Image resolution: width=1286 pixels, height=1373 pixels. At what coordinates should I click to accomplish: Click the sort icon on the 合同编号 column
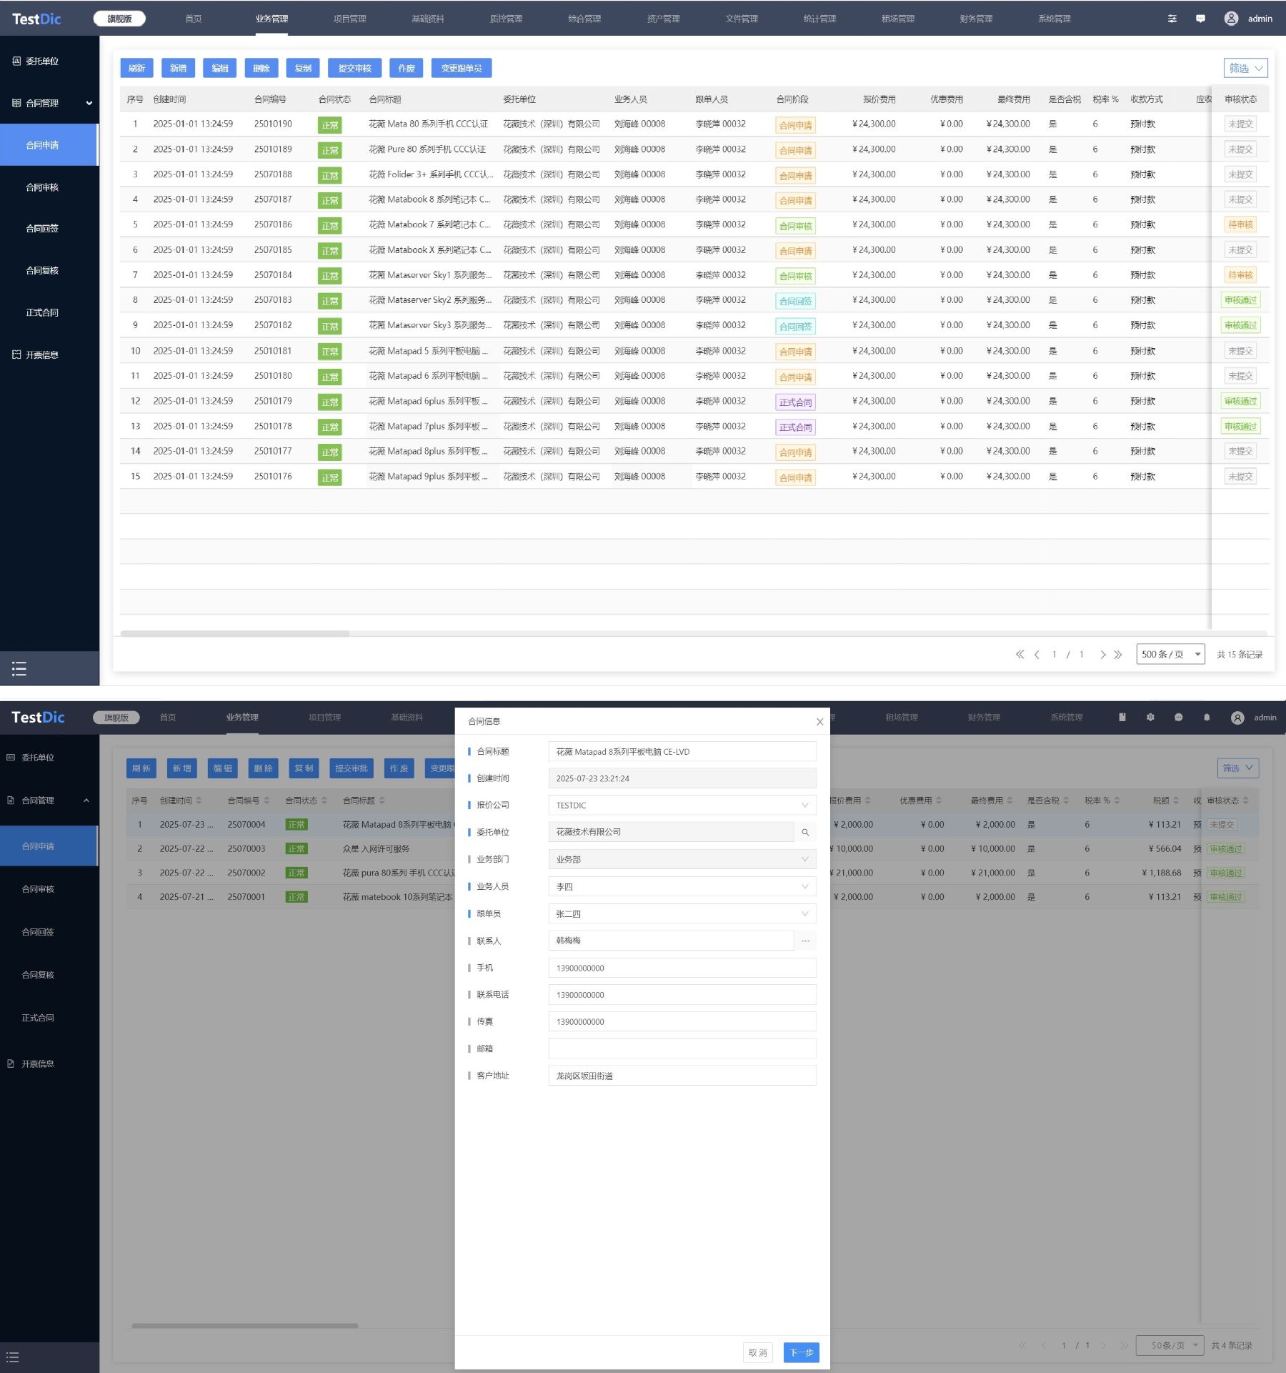[x=266, y=800]
